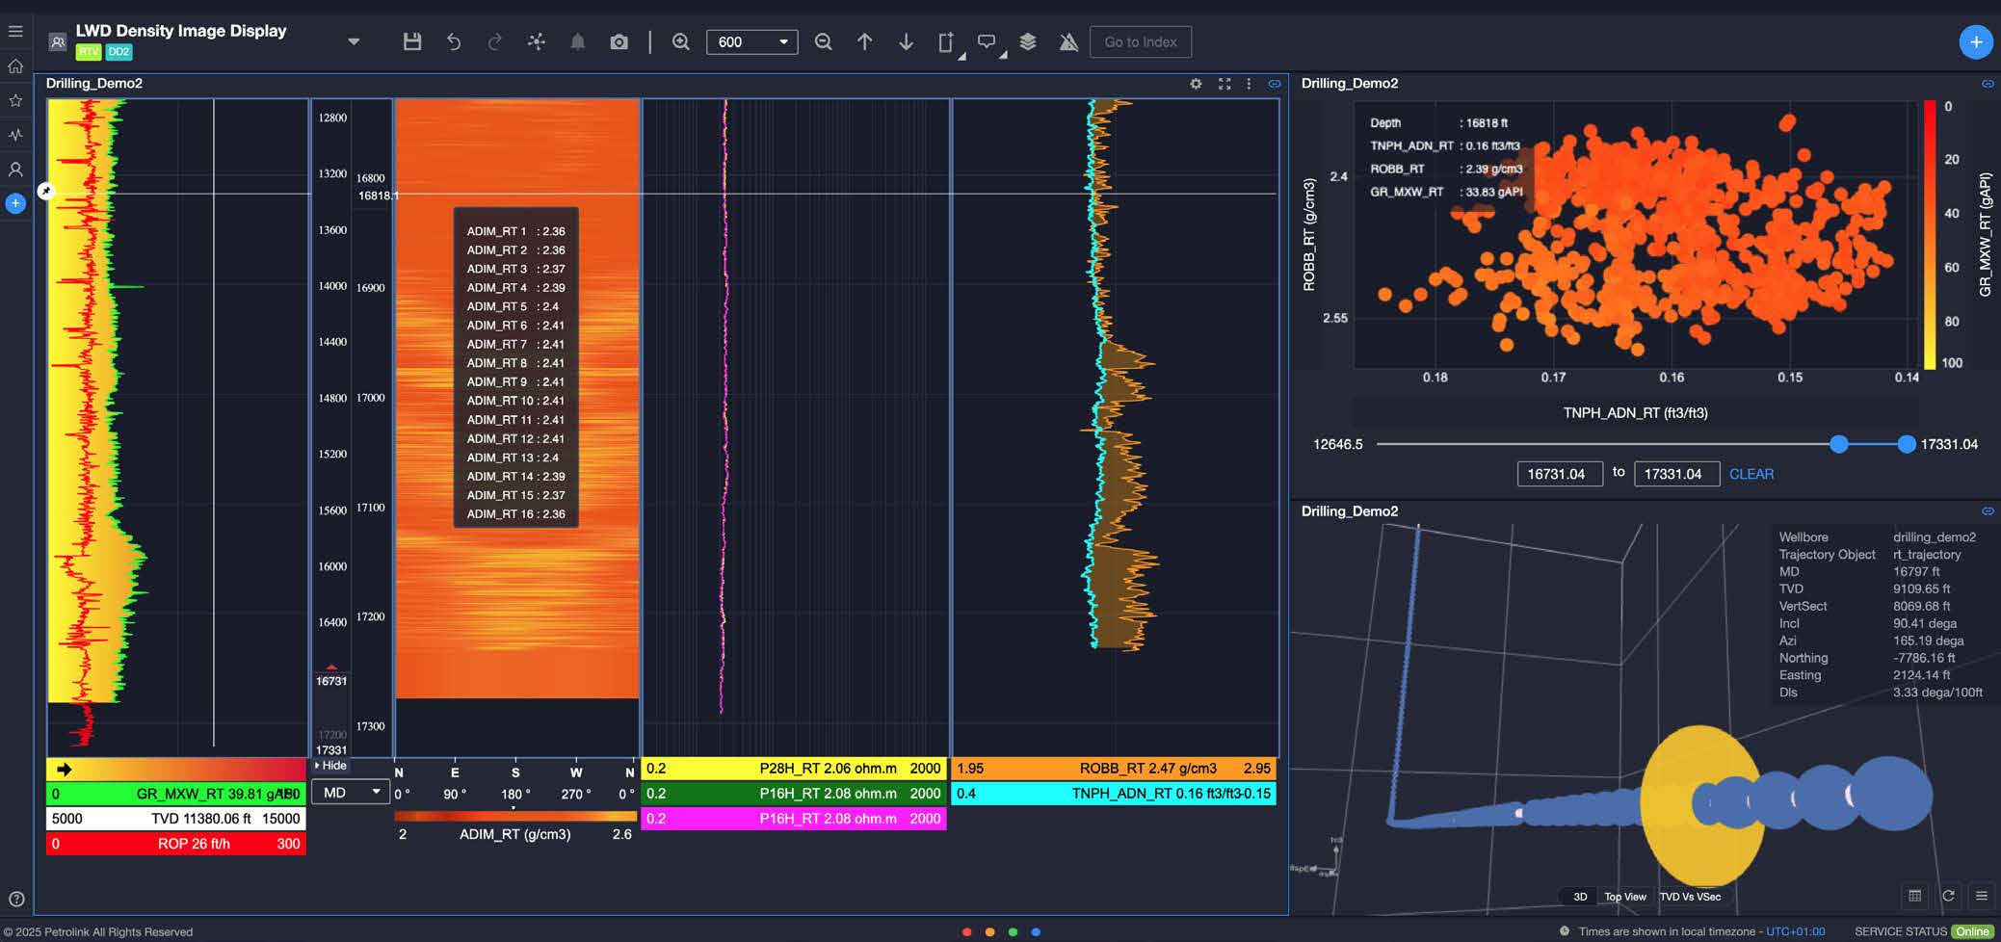2001x942 pixels.
Task: Expand the log panel to fullscreen
Action: 1224,84
